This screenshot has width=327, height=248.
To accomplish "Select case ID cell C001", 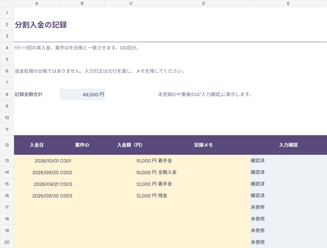I will 82,161.
